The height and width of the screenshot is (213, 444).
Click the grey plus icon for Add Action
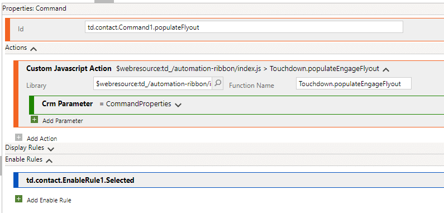coord(18,138)
